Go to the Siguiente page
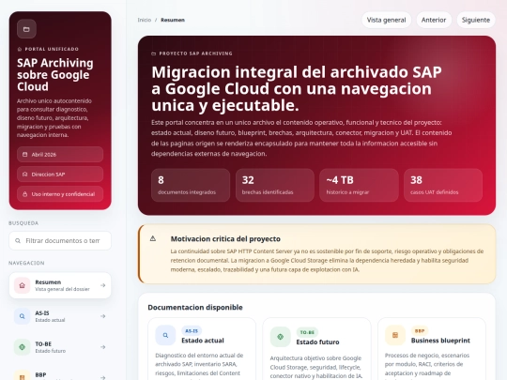This screenshot has height=380, width=507. [x=476, y=20]
